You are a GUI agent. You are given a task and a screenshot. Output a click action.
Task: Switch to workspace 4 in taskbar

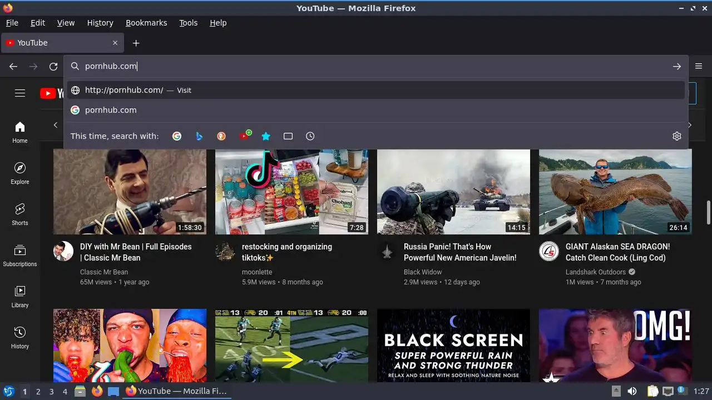tap(65, 392)
